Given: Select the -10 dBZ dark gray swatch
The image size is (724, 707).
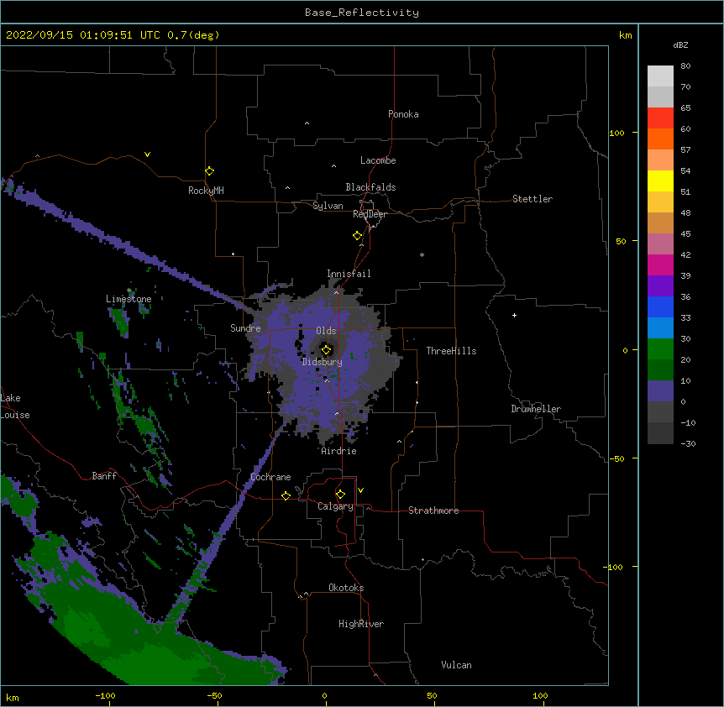Looking at the screenshot, I should (x=660, y=433).
